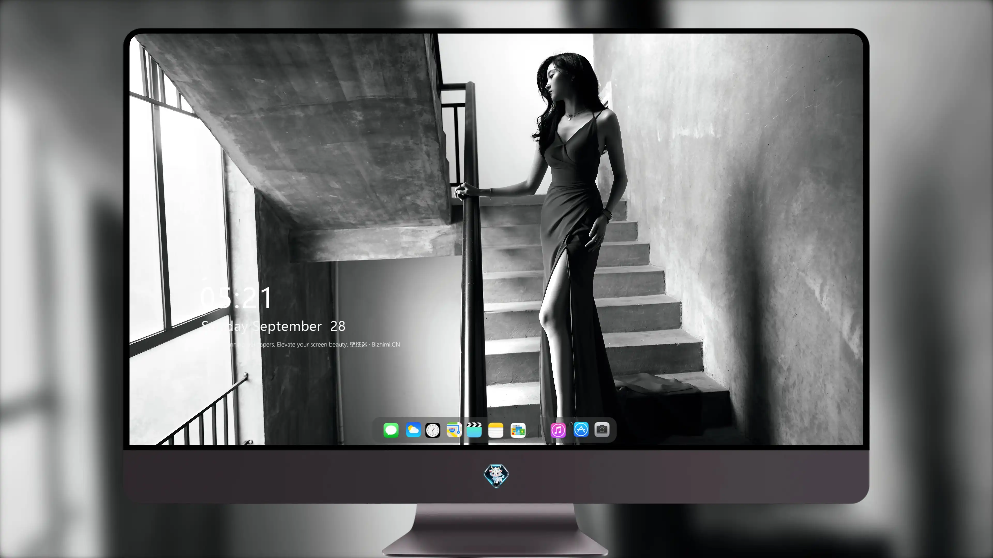The height and width of the screenshot is (558, 993).
Task: Open the blue App Store icon
Action: point(581,429)
